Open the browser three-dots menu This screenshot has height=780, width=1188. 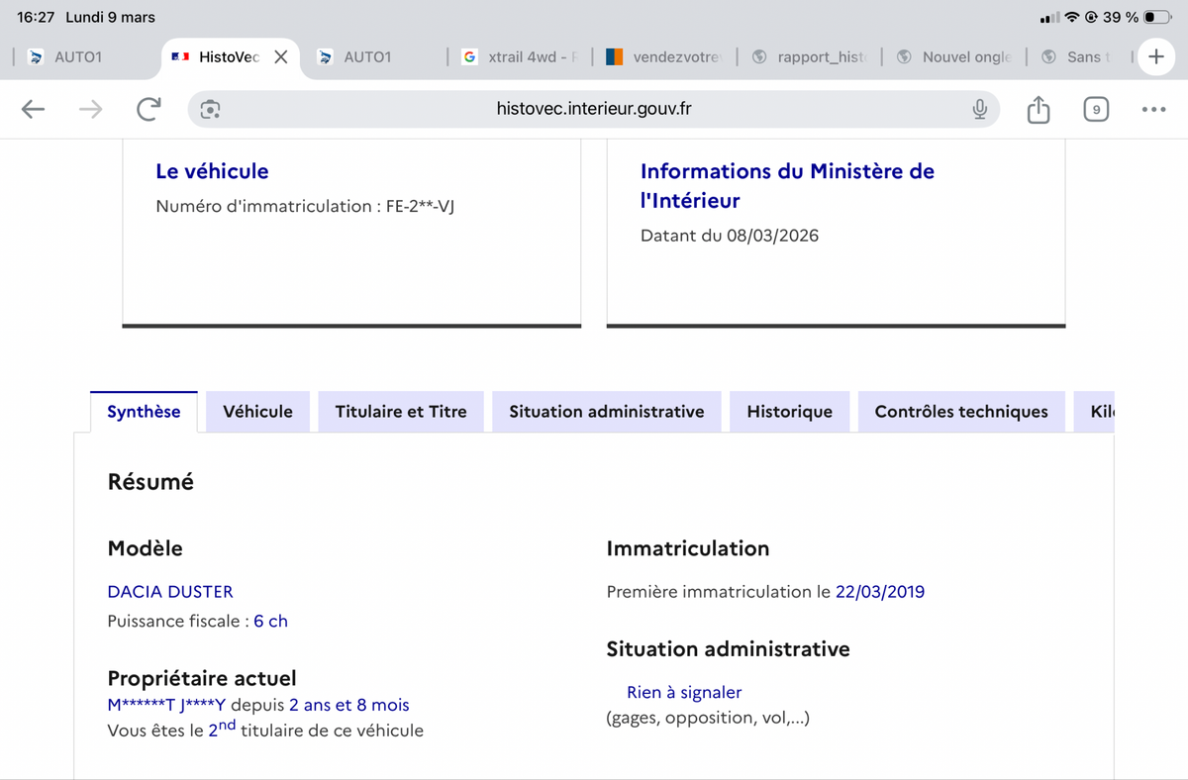[x=1153, y=109]
